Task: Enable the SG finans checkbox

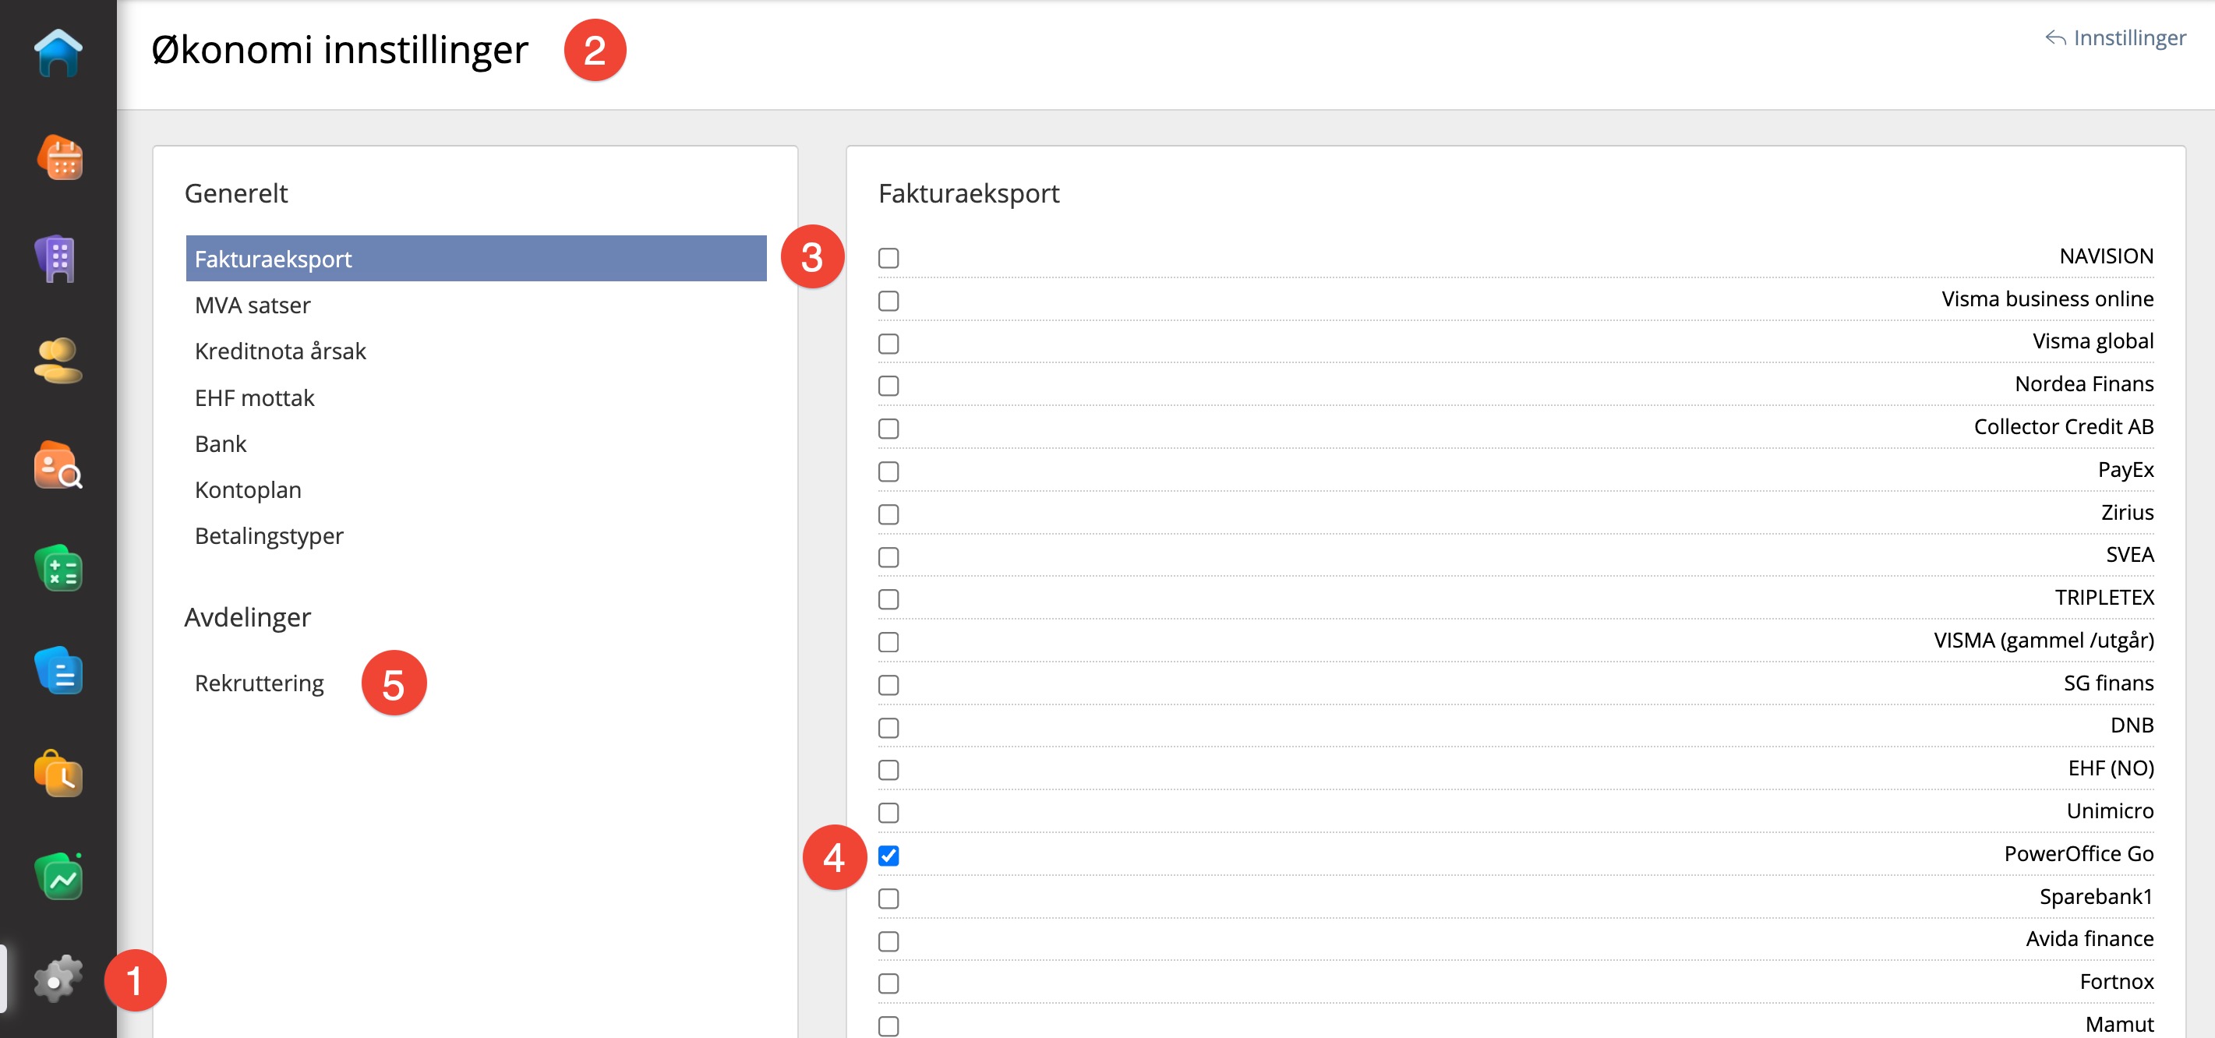Action: coord(888,686)
